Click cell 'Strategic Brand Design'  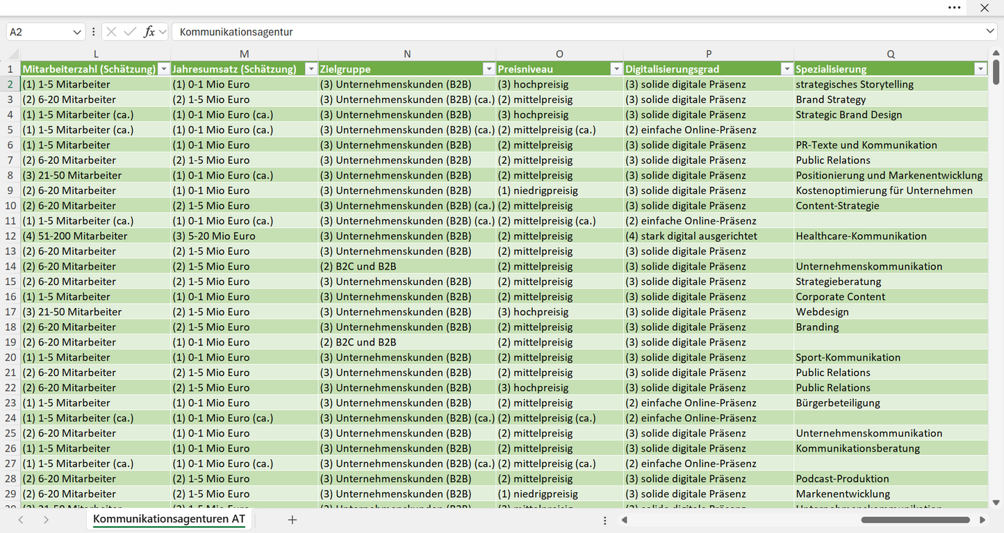pos(891,115)
